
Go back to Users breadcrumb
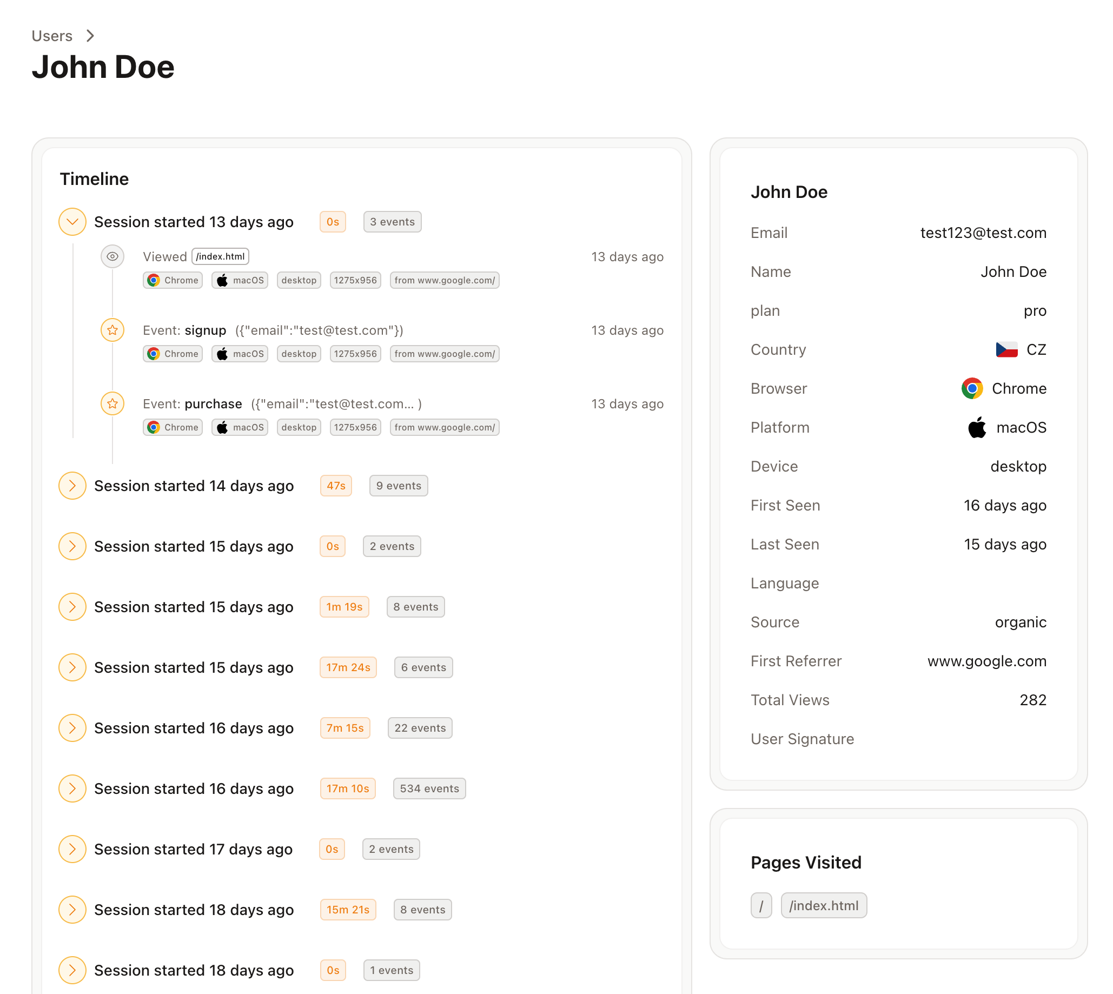[52, 36]
